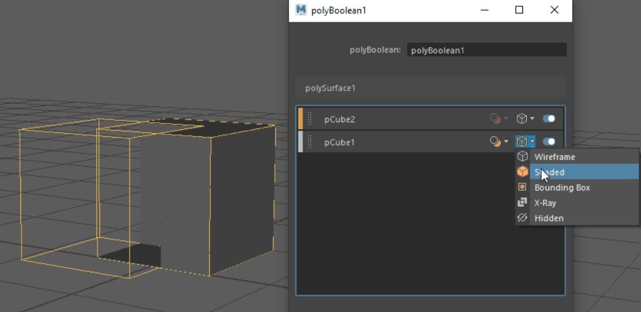
Task: Click the orange Shaded cube icon
Action: 522,172
